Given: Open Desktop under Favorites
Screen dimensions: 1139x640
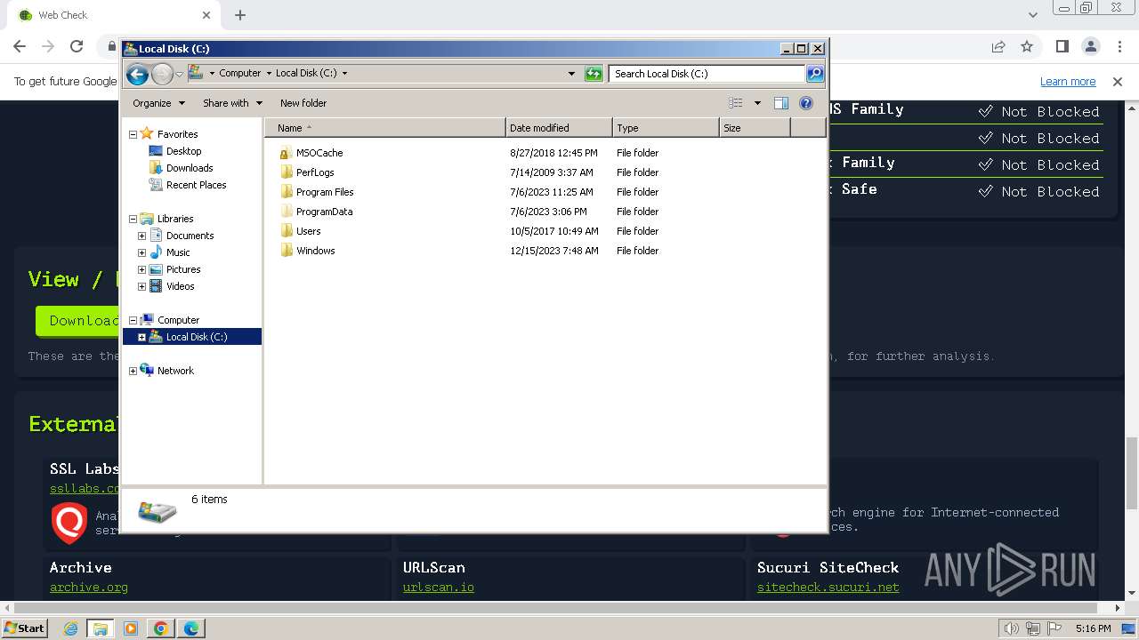Looking at the screenshot, I should click(x=183, y=151).
